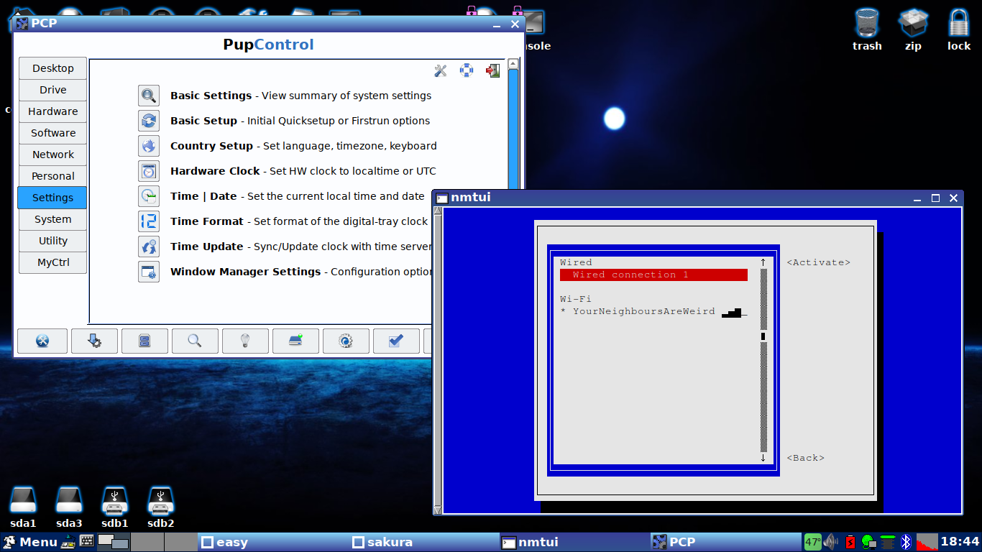Open the Time Format digital-clock icon

pos(148,221)
